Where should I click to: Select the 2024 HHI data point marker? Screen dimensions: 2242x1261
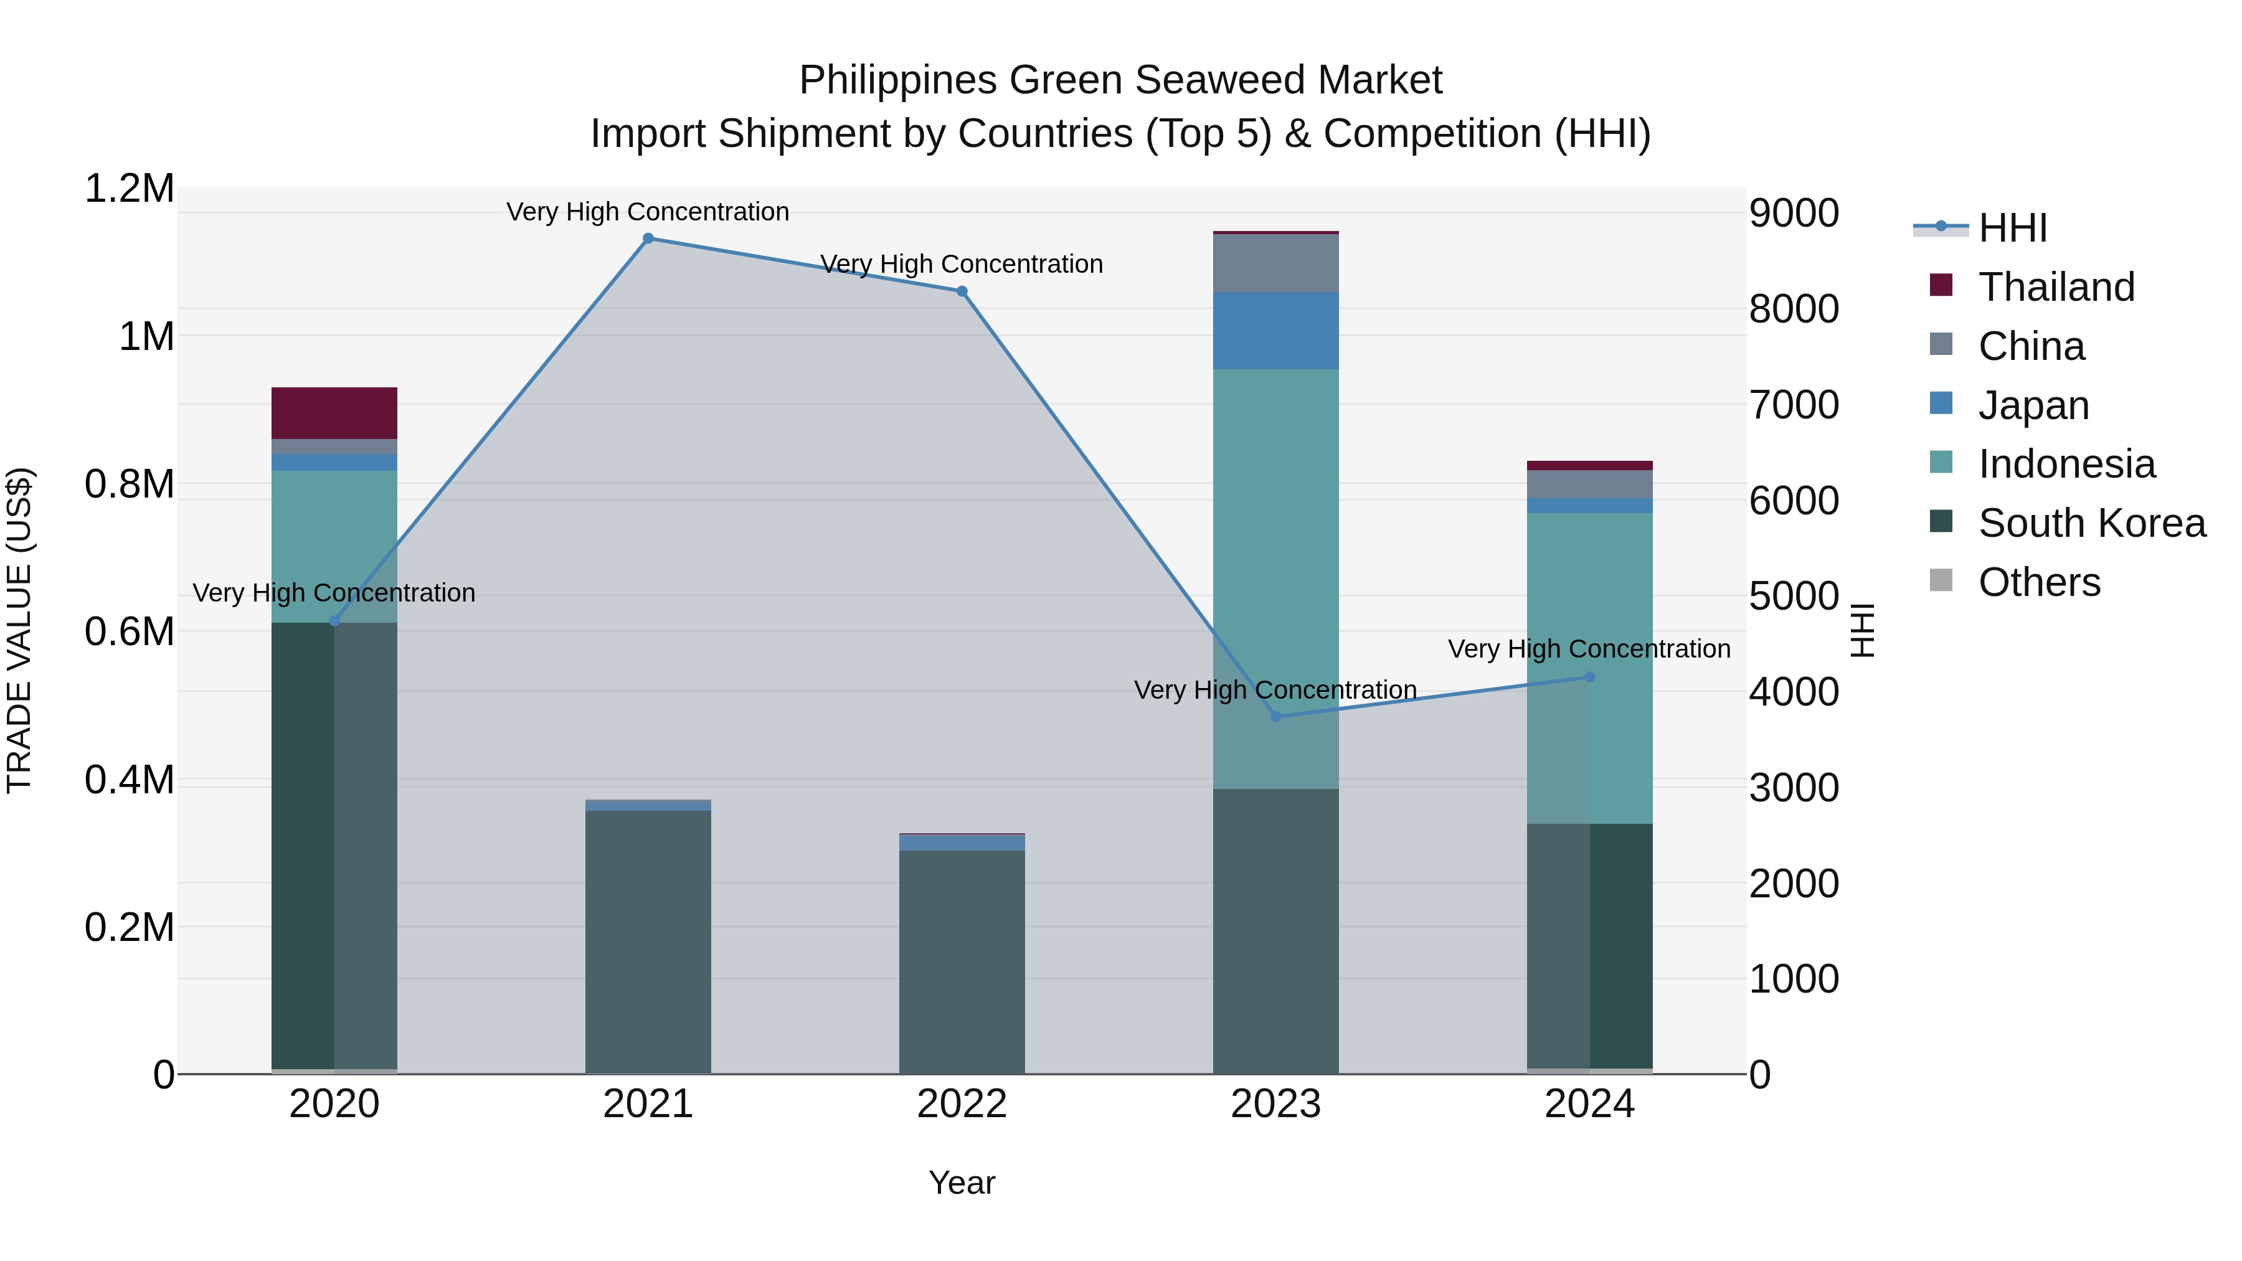pos(1590,677)
